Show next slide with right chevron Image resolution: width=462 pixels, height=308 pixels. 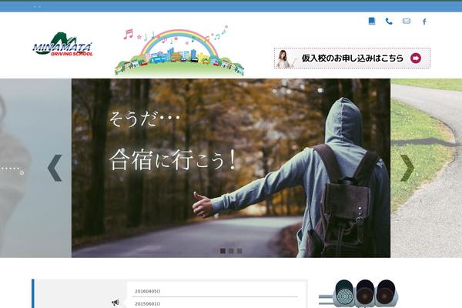coord(407,168)
